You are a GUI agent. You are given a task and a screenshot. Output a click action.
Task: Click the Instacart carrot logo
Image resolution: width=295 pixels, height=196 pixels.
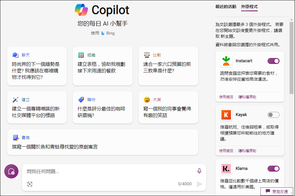pos(226,61)
